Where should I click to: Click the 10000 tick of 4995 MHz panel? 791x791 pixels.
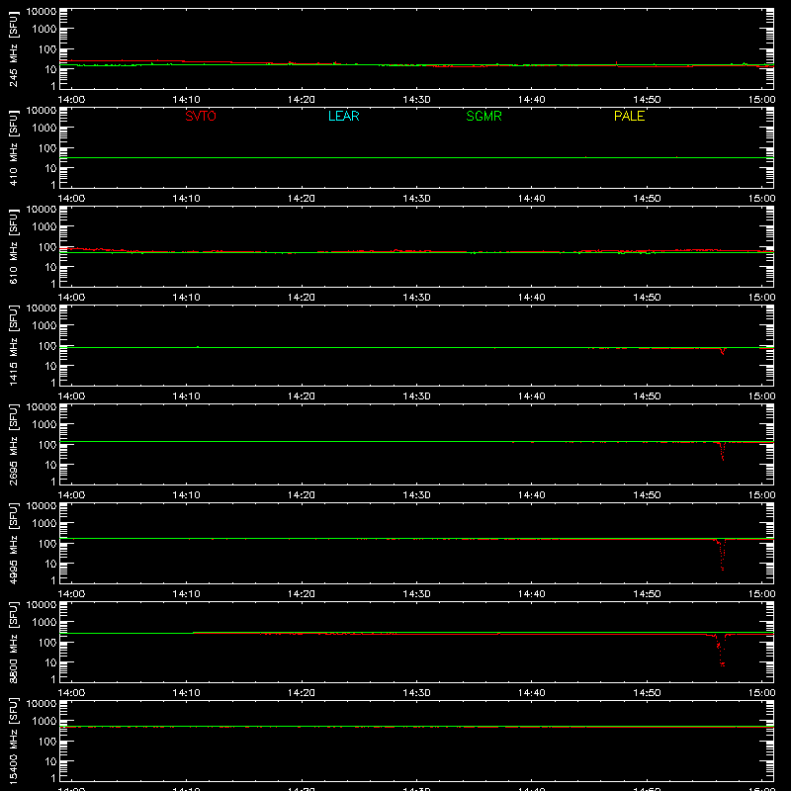click(x=42, y=506)
